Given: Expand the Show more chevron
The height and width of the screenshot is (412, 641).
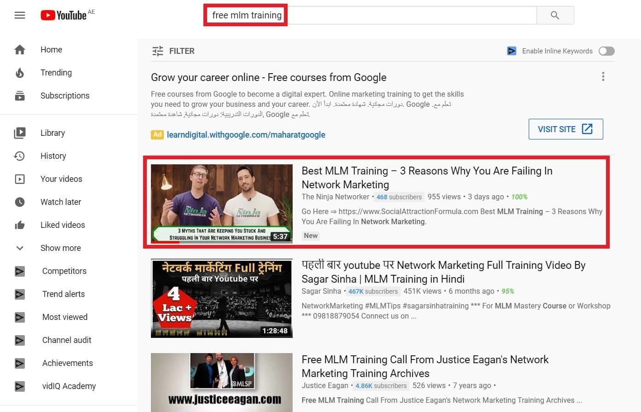Looking at the screenshot, I should [x=20, y=248].
